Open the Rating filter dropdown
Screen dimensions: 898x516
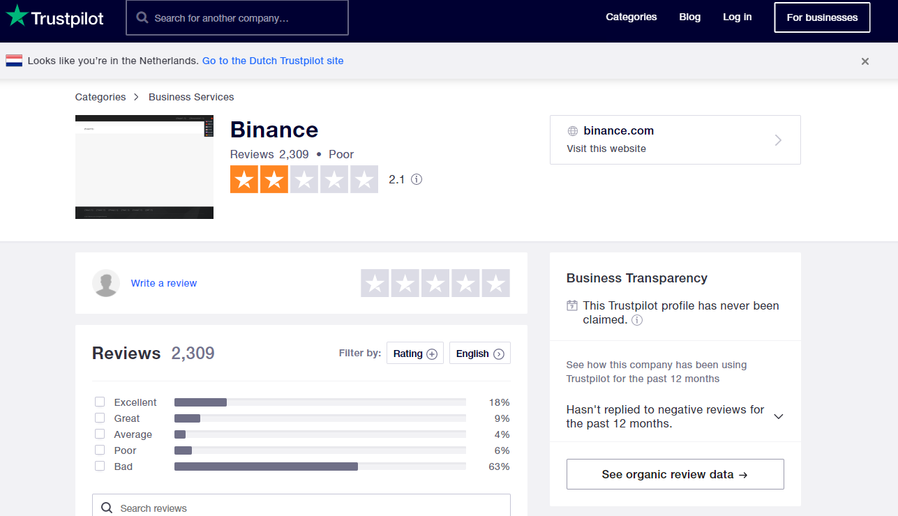point(415,354)
